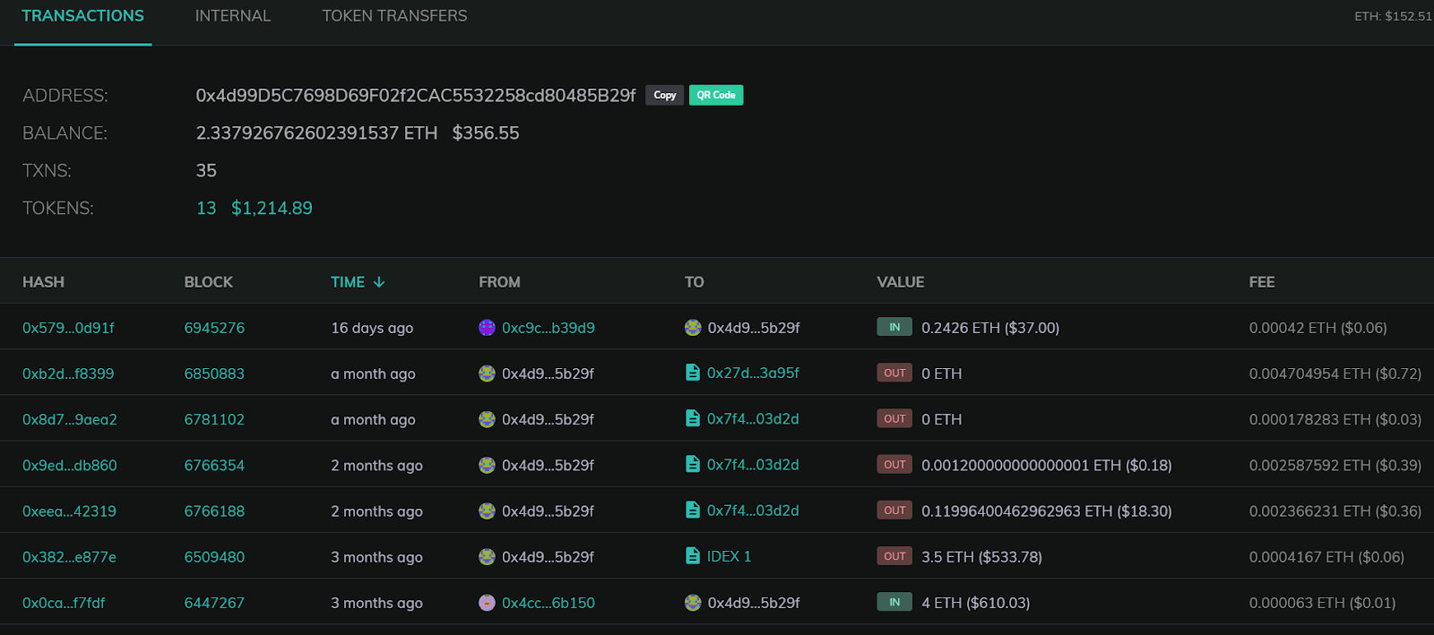
Task: Click recipient identicon in the 0x0ca...f7fdf row
Action: click(x=693, y=603)
